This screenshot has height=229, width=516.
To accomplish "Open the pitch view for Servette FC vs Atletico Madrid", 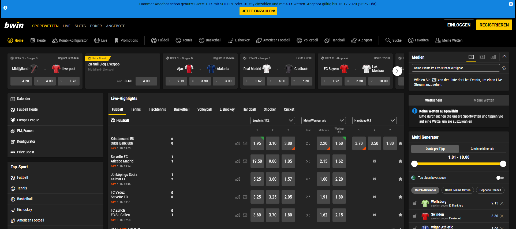I will click(x=245, y=161).
